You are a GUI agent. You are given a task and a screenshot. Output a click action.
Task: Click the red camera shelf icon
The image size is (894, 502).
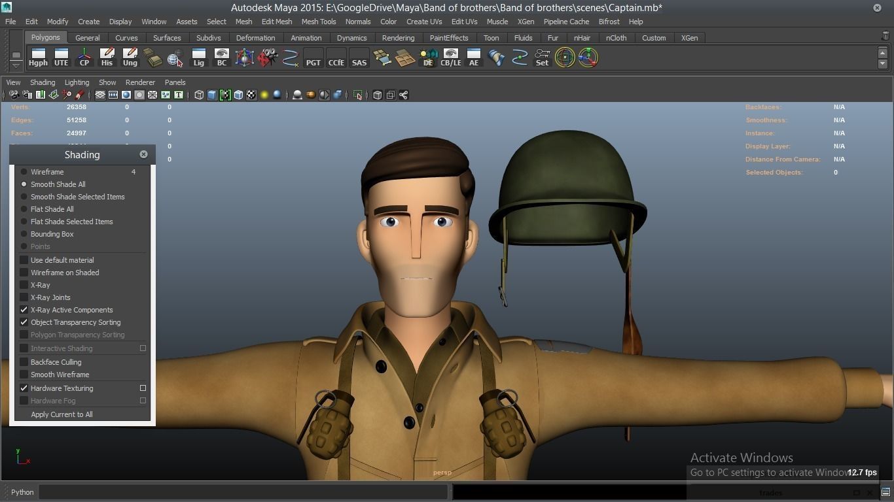click(x=267, y=58)
